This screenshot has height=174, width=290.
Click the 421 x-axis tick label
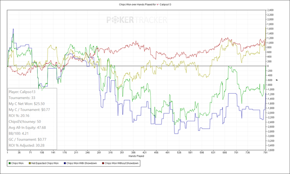145,153
